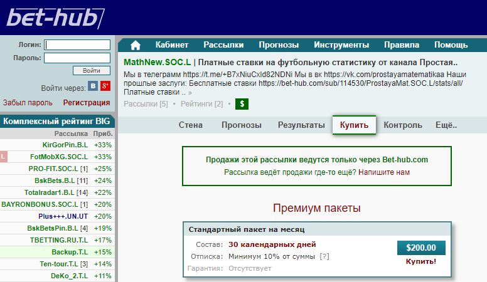The height and width of the screenshot is (282, 487).
Task: Expand the Ещё.. tab menu
Action: [x=446, y=125]
